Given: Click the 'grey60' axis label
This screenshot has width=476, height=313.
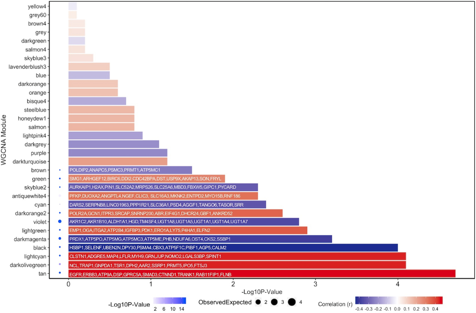Looking at the screenshot, I should click(38, 15).
